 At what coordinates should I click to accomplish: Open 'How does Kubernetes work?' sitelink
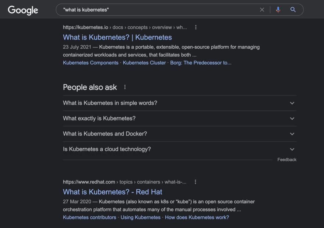pos(197,217)
